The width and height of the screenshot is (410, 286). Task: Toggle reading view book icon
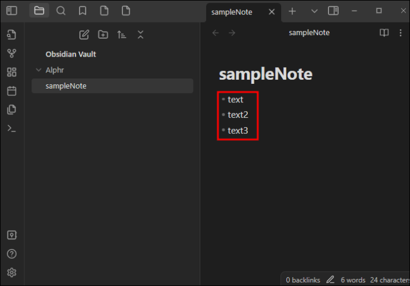click(x=384, y=33)
